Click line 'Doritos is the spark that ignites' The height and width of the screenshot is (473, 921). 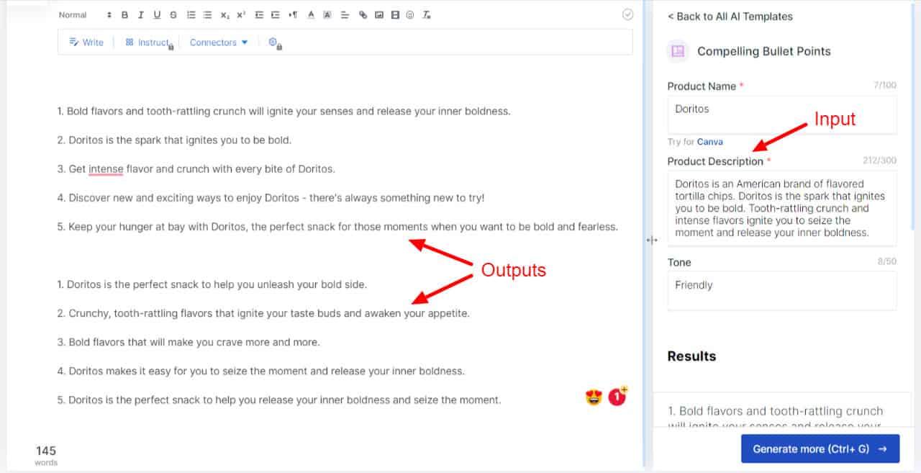(x=174, y=140)
